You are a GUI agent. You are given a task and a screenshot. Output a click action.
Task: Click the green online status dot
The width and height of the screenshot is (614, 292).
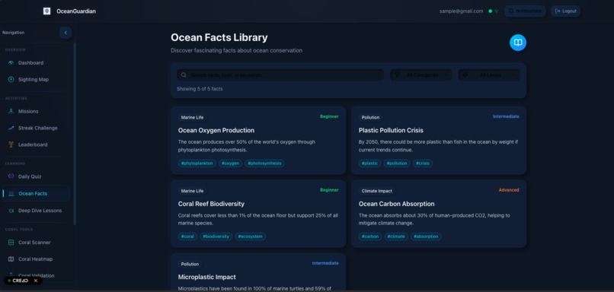[490, 11]
